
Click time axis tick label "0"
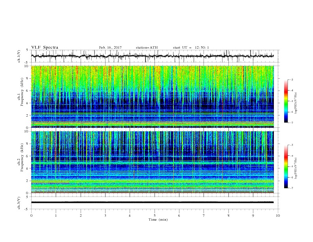click(x=31, y=216)
